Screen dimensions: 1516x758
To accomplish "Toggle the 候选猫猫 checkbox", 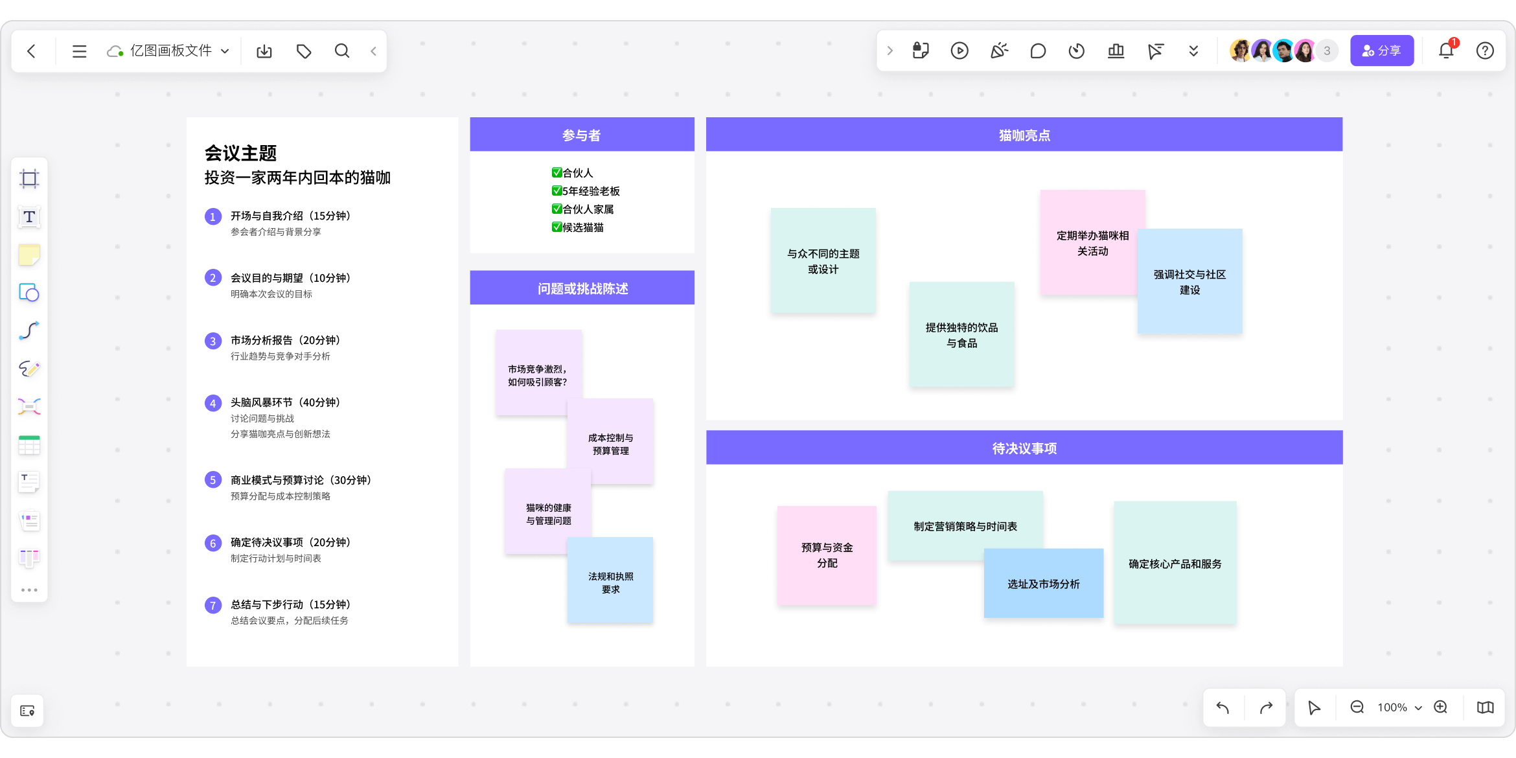I will click(x=557, y=227).
